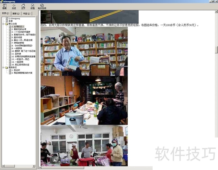Click the 我的杂文 folder icon
Image resolution: width=218 pixels, height=170 pixels.
coord(6,67)
